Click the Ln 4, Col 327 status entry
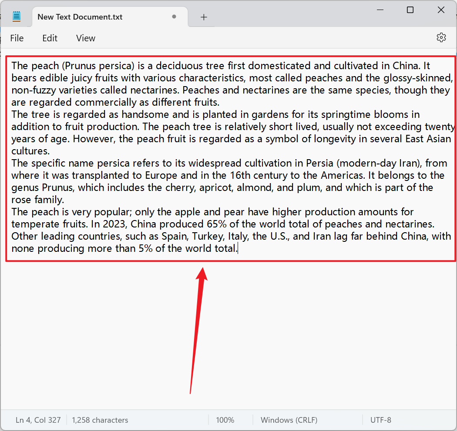 pyautogui.click(x=38, y=420)
